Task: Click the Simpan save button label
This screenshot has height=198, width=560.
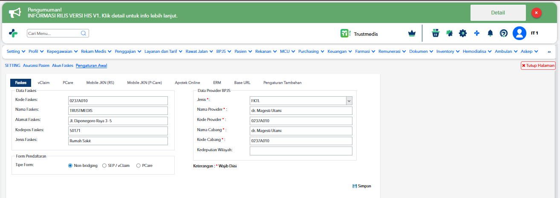Action: pyautogui.click(x=364, y=186)
